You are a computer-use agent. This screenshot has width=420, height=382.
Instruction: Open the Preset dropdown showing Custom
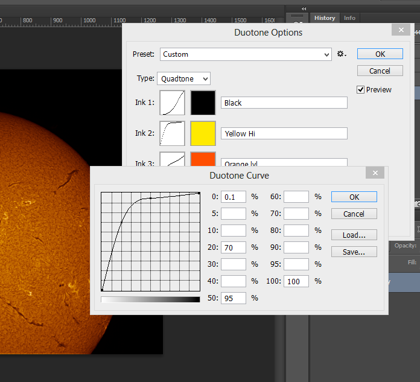246,54
